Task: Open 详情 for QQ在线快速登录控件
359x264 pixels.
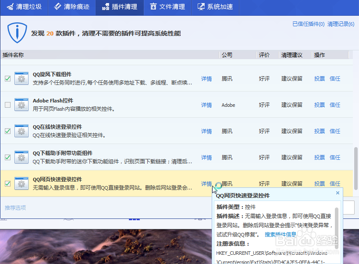Action: tap(206, 131)
